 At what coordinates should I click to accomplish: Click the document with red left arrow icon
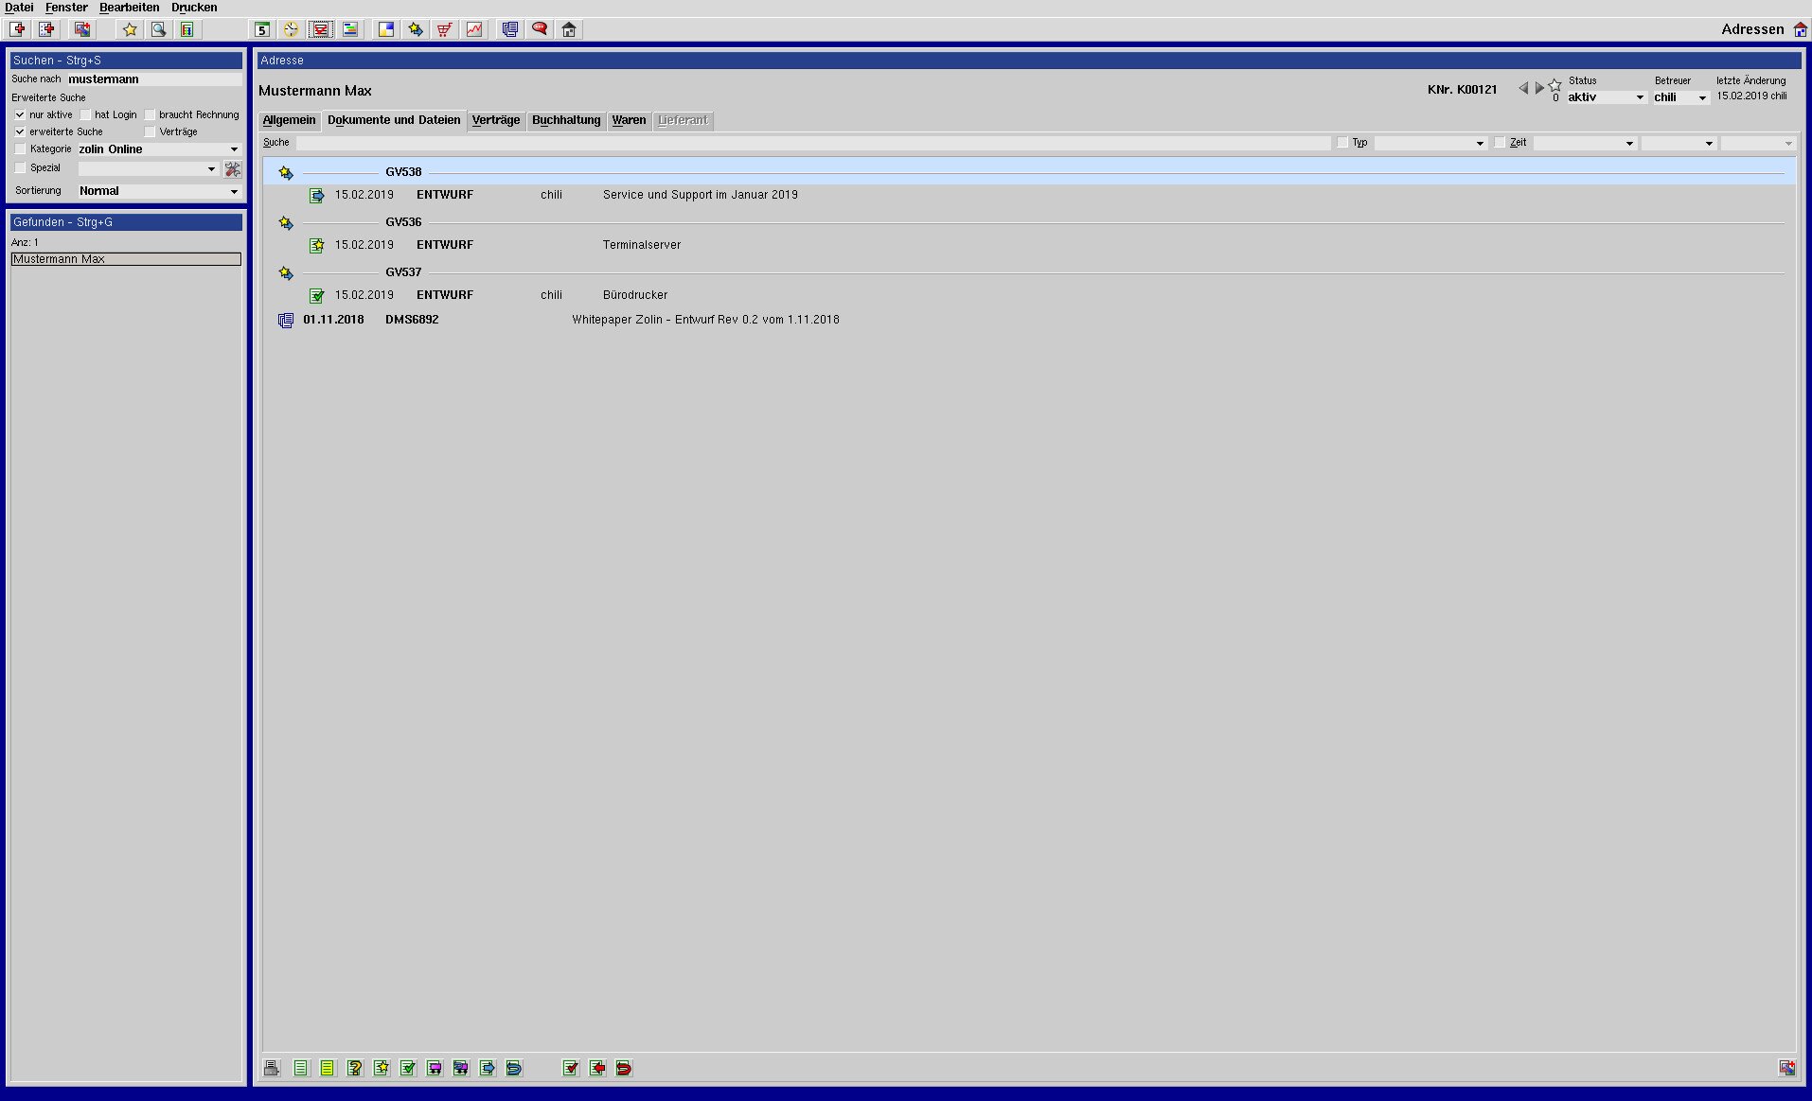pos(597,1068)
